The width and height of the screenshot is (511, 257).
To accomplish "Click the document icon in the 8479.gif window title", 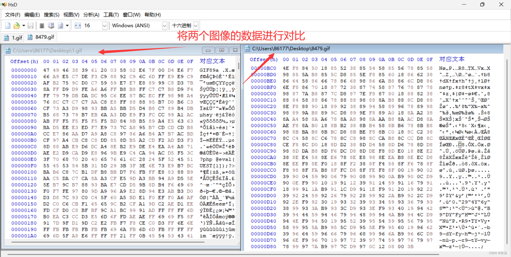I will [247, 49].
